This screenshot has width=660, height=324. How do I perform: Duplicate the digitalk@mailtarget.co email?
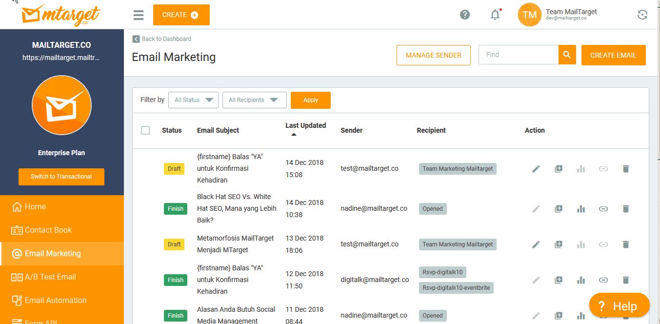coord(559,280)
